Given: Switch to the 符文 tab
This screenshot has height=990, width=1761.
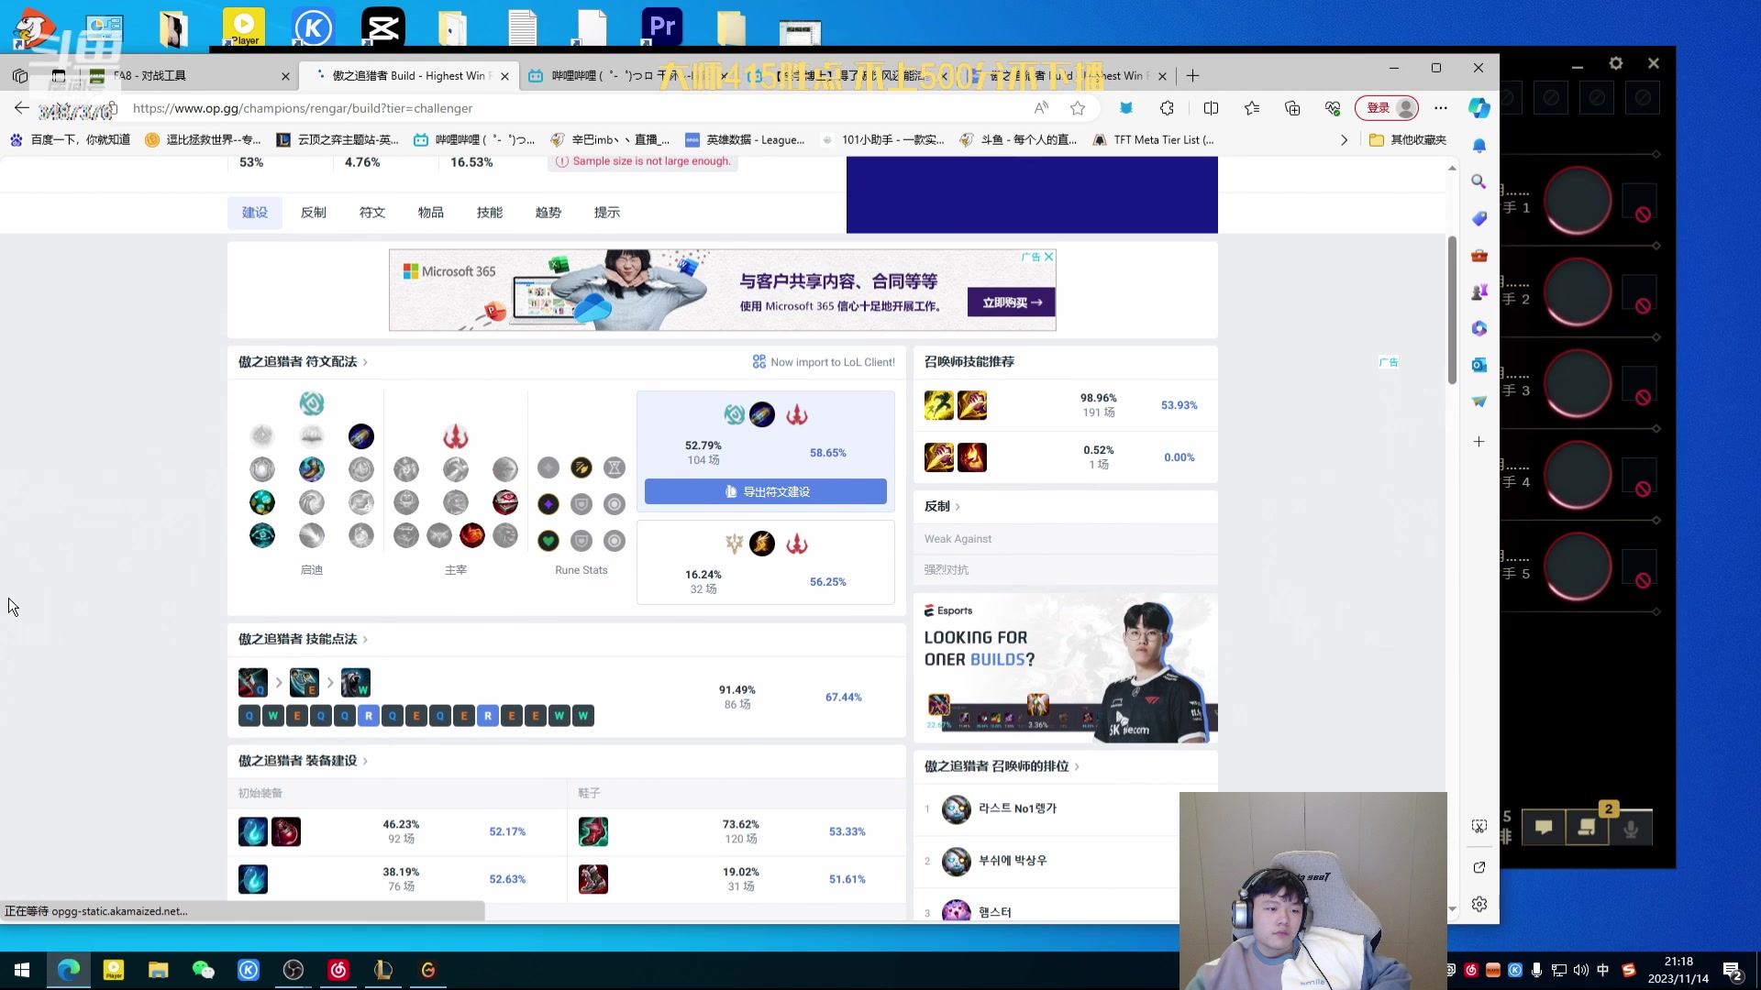Looking at the screenshot, I should point(371,213).
